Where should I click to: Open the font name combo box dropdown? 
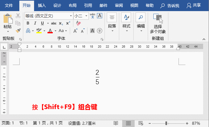point(71,16)
